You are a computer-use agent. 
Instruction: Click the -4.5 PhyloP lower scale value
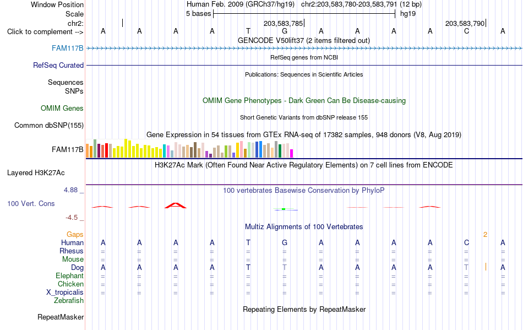click(x=72, y=218)
